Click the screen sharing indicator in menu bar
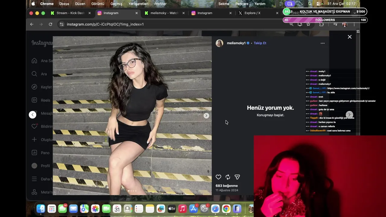Image resolution: width=386 pixels, height=217 pixels. (290, 4)
